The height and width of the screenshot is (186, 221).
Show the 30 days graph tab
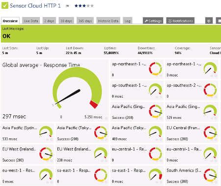66,21
